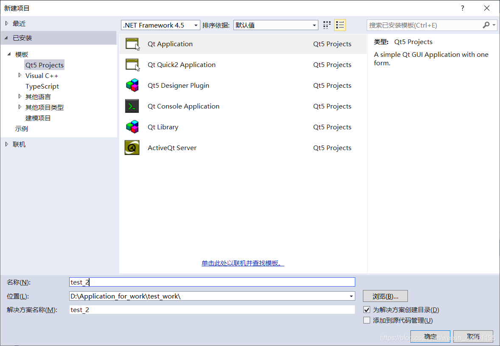Select 示例 in the tree
The width and height of the screenshot is (500, 346).
pos(21,129)
